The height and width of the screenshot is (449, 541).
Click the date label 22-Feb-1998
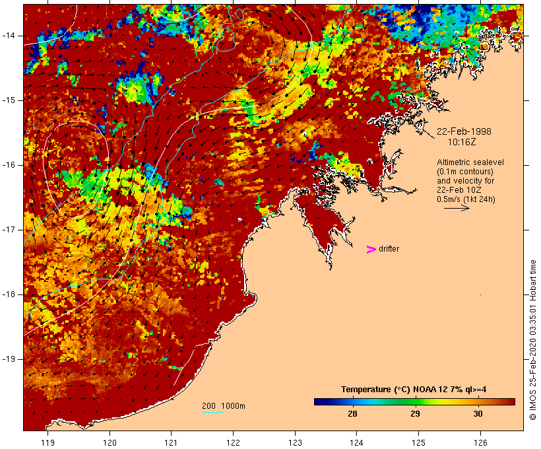coord(464,131)
